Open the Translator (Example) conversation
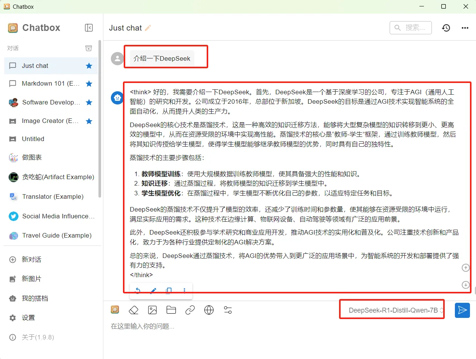This screenshot has width=476, height=359. pyautogui.click(x=51, y=196)
